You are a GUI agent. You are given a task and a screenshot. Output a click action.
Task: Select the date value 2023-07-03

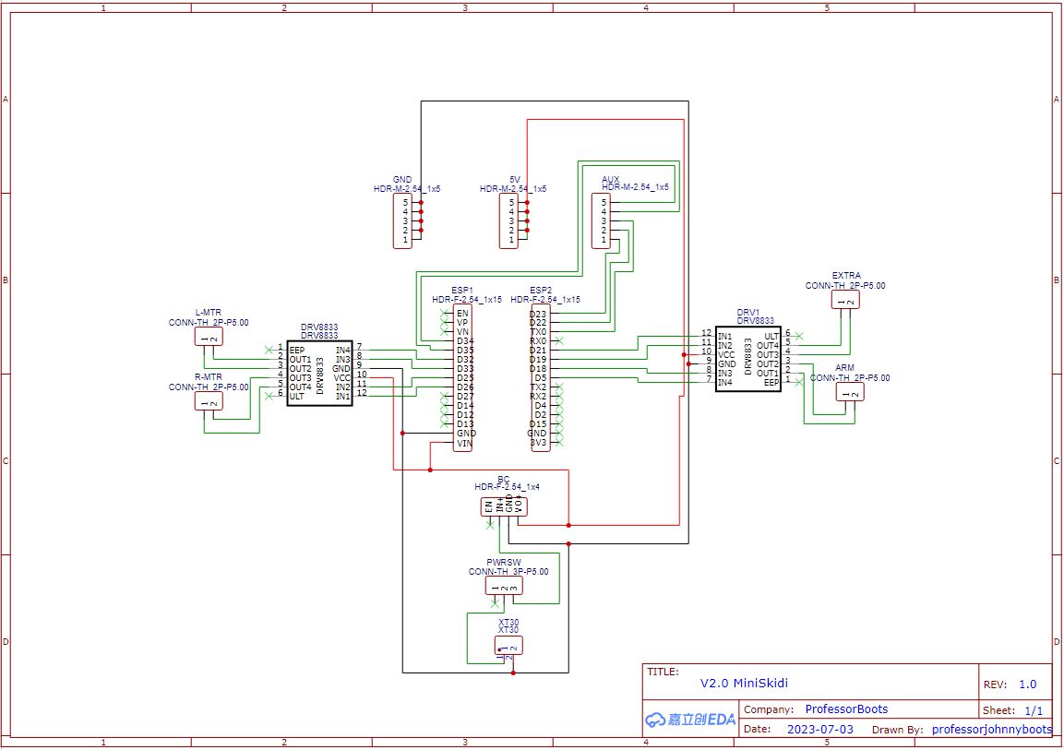click(x=819, y=729)
